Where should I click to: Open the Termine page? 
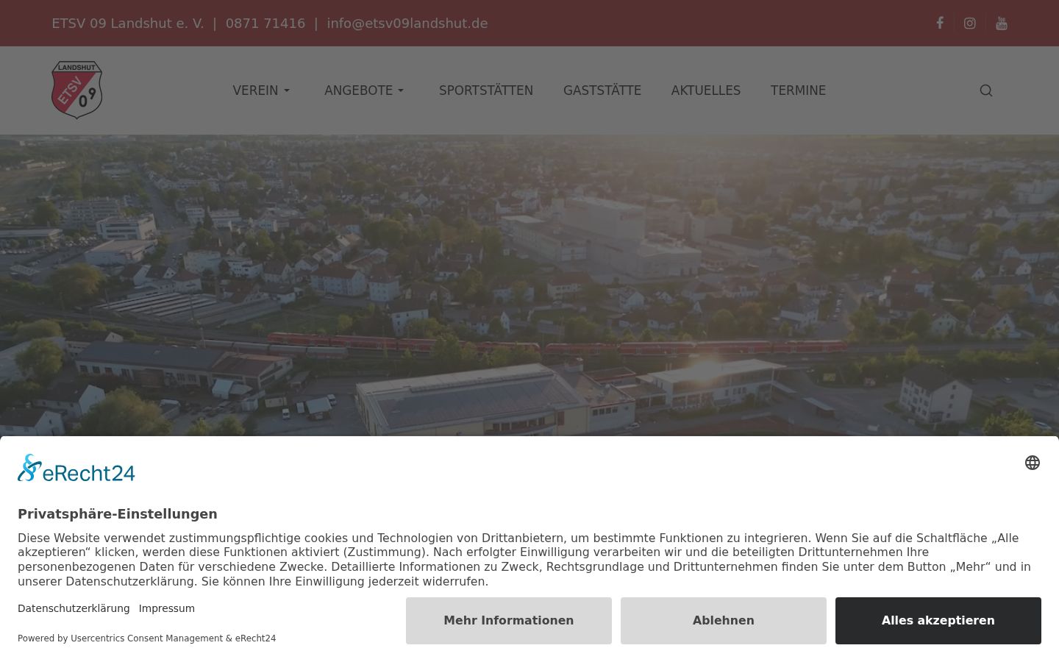(798, 90)
